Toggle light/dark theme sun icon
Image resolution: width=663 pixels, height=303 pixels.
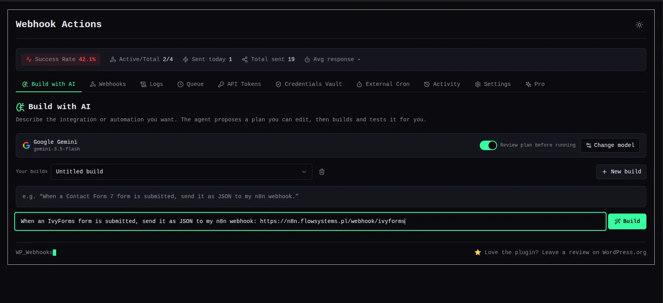point(639,25)
